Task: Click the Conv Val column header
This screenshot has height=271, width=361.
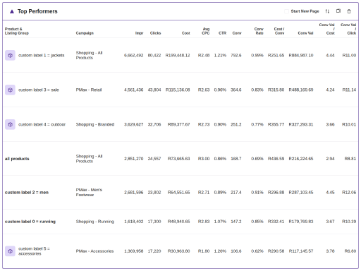Action: [305, 33]
